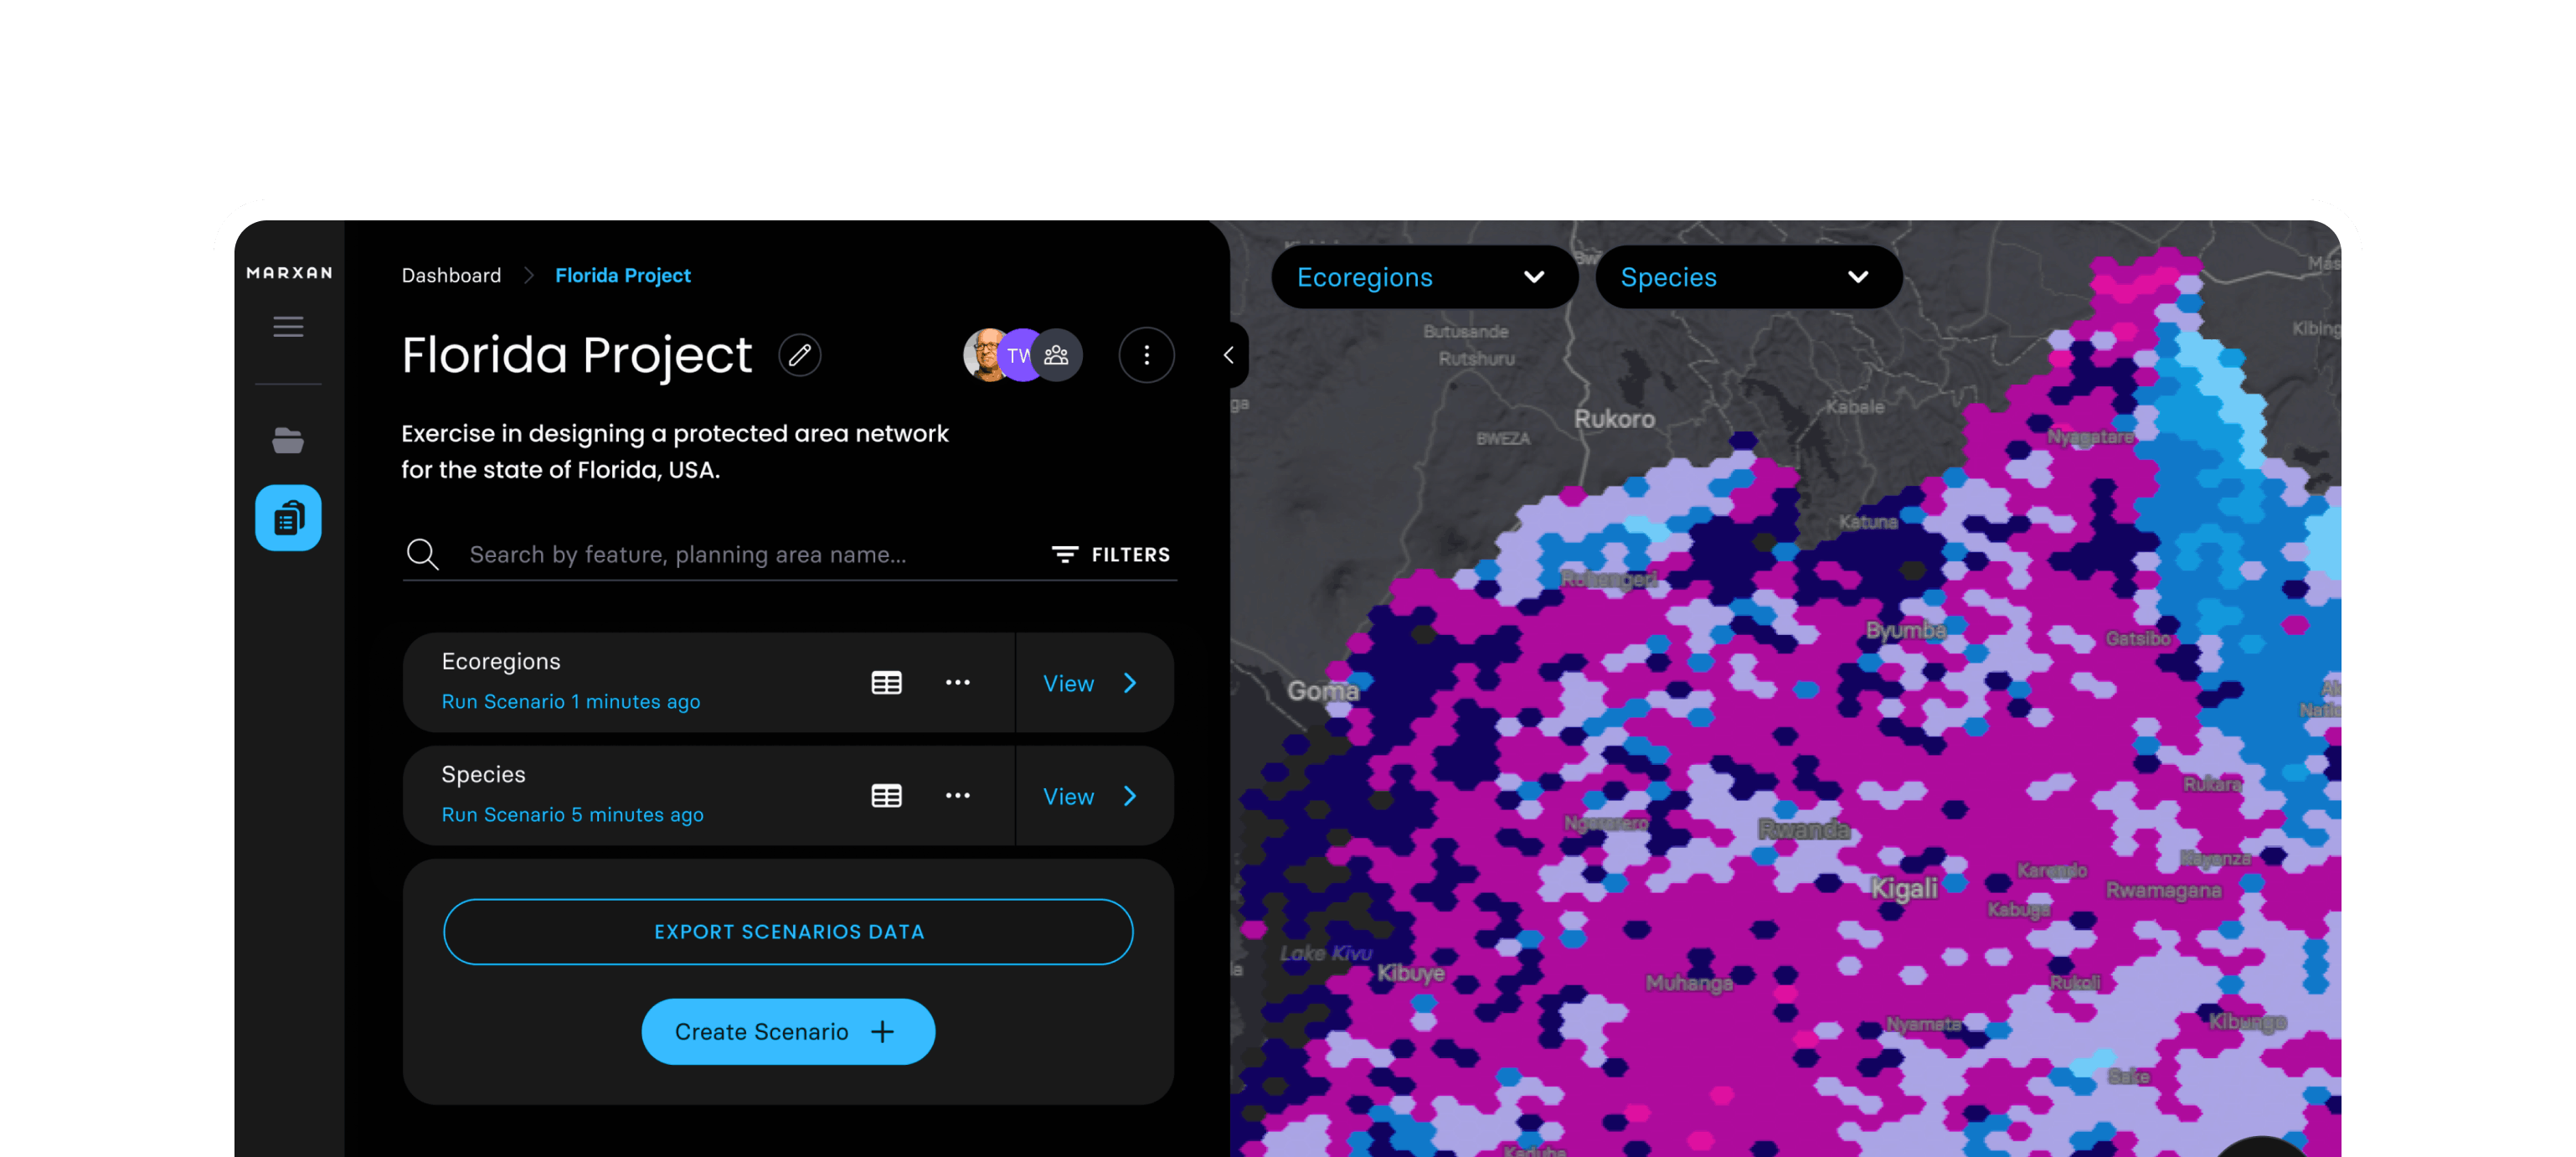Open the Filters control
Screen dimensions: 2576x1157
(1111, 554)
